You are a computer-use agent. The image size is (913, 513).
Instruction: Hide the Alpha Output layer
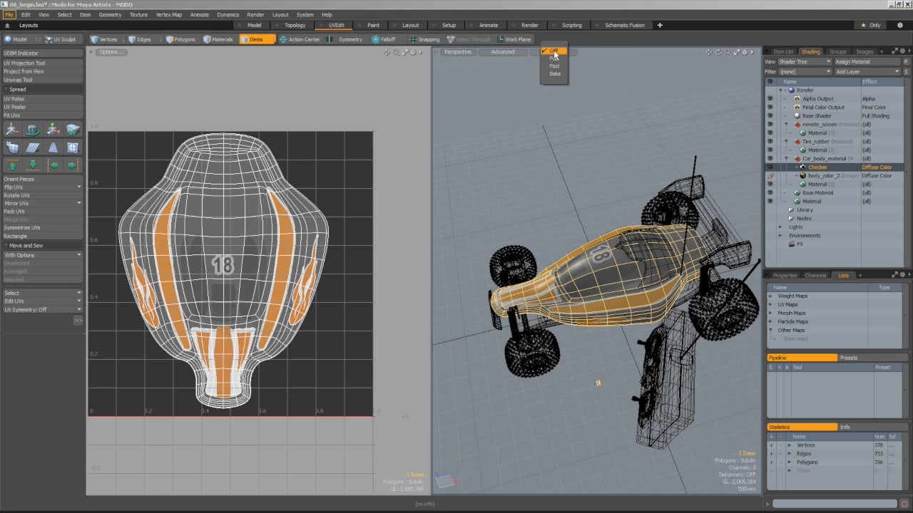tap(770, 99)
